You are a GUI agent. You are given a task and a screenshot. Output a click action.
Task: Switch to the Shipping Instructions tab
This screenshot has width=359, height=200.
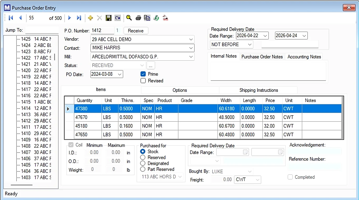(x=258, y=90)
